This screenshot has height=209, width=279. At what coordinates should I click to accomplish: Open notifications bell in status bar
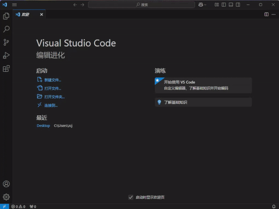pyautogui.click(x=274, y=206)
